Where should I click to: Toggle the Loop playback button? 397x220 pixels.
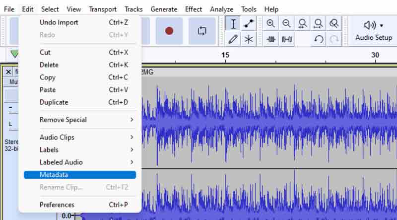click(202, 31)
